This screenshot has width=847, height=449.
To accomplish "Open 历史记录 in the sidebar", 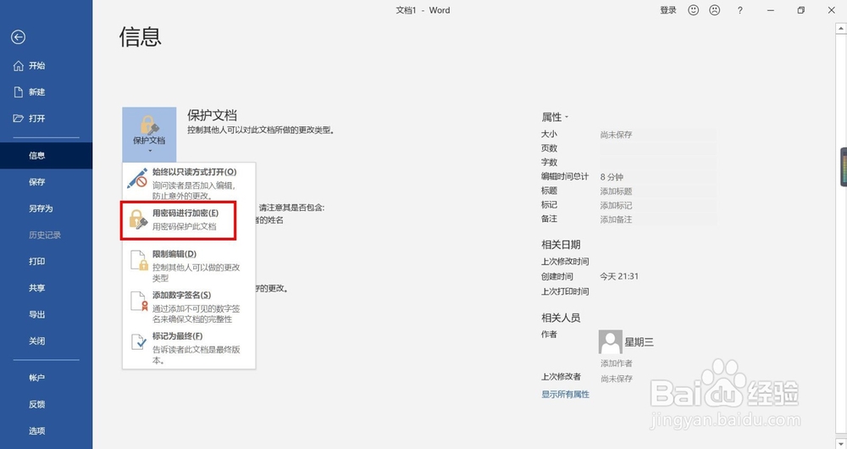I will (x=46, y=235).
